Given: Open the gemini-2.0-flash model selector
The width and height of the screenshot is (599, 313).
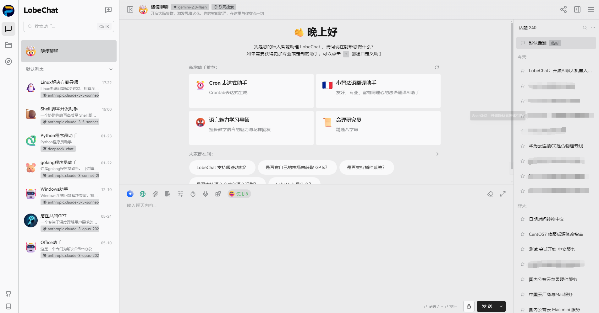Looking at the screenshot, I should (x=190, y=7).
